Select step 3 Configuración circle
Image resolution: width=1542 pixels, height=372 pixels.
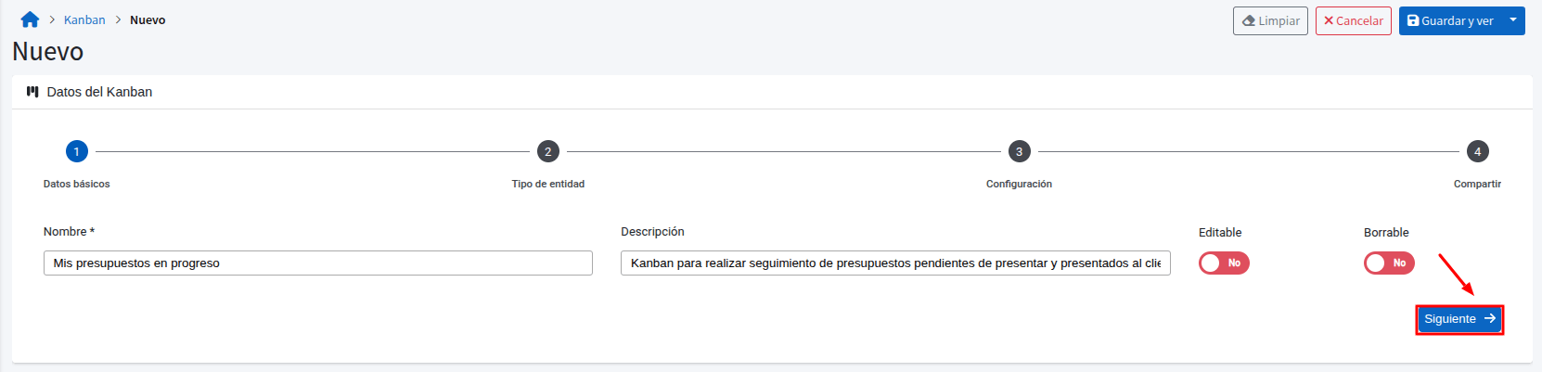(1019, 151)
